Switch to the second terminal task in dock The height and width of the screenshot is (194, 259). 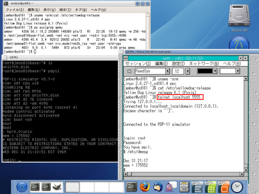point(46,187)
